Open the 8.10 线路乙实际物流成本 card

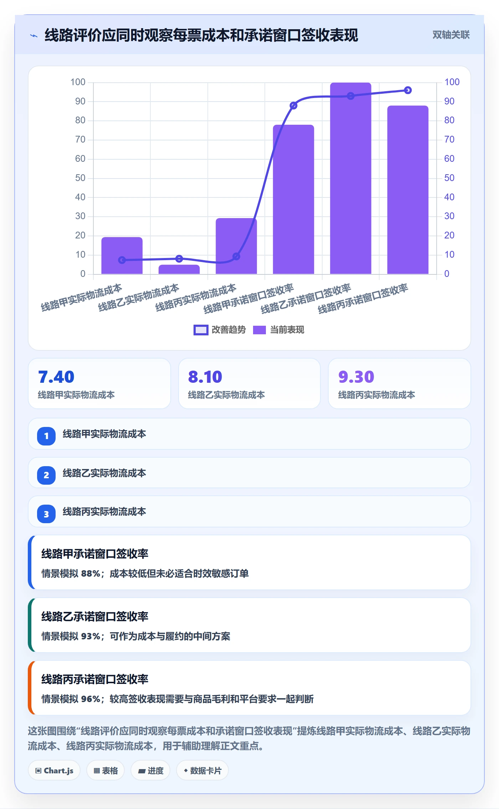tap(249, 383)
